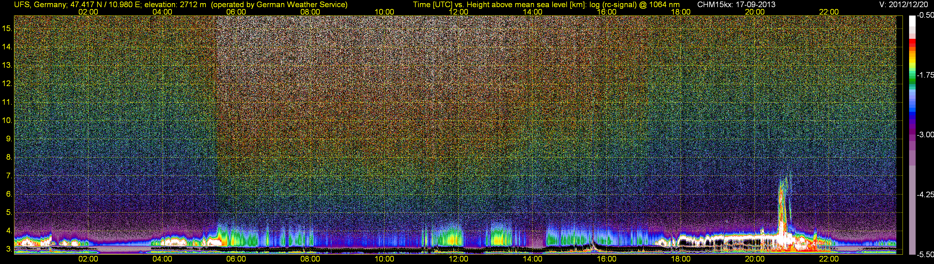The image size is (934, 264).
Task: Click the '9.' km height axis label
Action: click(x=9, y=139)
